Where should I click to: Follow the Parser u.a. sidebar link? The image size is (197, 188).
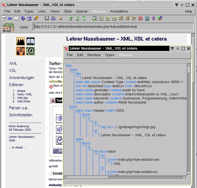click(x=18, y=108)
